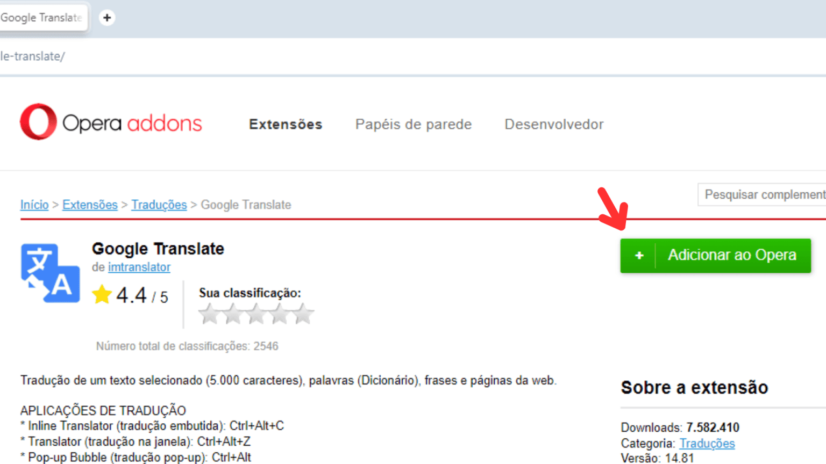Select the second rating star
Screen dimensions: 826x464
click(x=233, y=313)
